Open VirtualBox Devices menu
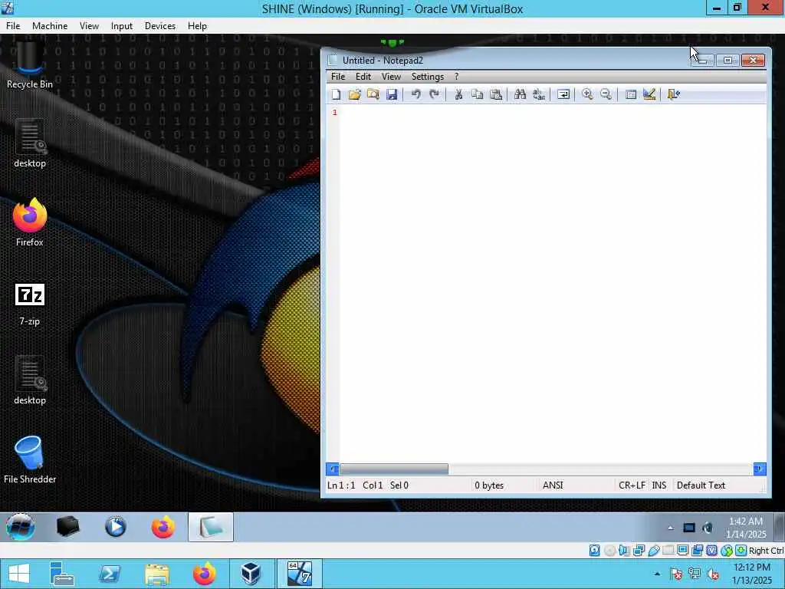Image resolution: width=785 pixels, height=589 pixels. click(x=160, y=26)
